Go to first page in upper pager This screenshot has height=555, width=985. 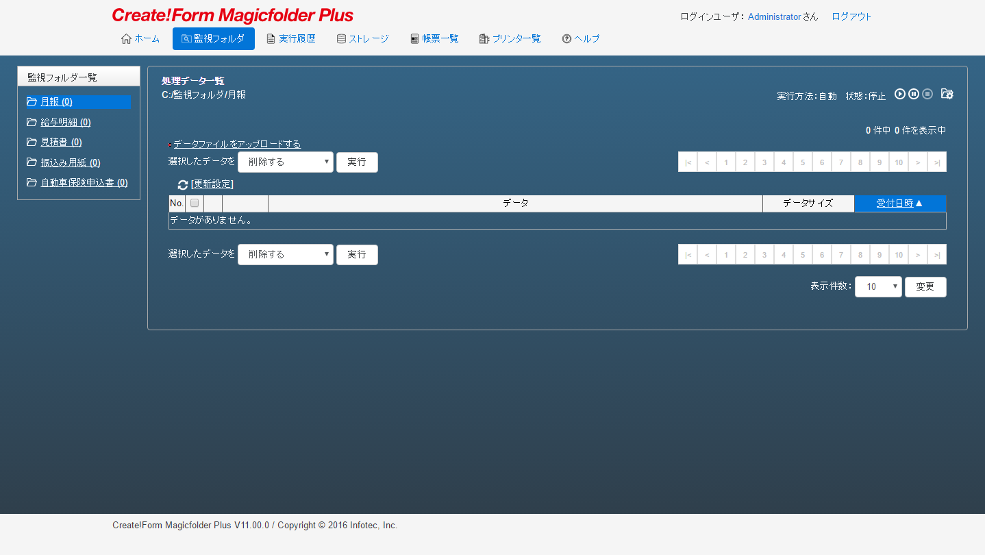point(688,162)
